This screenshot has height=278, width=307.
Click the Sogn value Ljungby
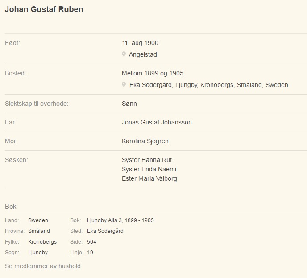(x=38, y=253)
